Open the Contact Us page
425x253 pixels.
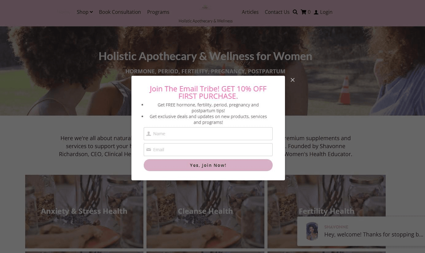[277, 12]
